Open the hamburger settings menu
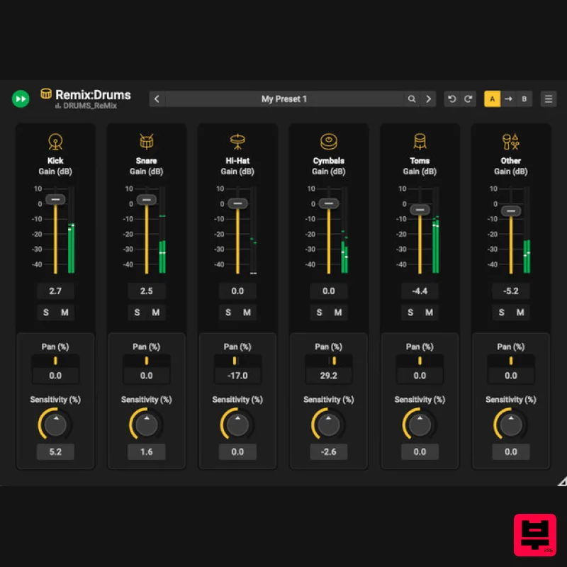The height and width of the screenshot is (567, 567). point(549,99)
